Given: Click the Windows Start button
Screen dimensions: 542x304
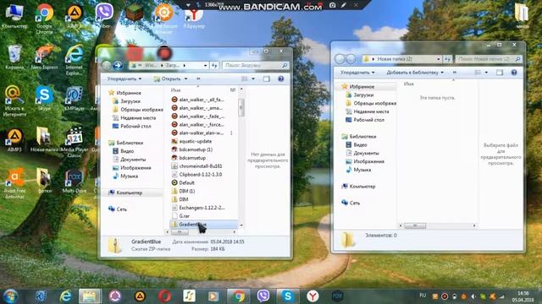Looking at the screenshot, I should point(10,296).
